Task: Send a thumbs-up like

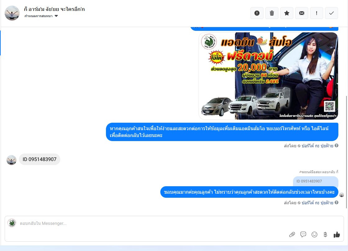Action: tap(337, 234)
